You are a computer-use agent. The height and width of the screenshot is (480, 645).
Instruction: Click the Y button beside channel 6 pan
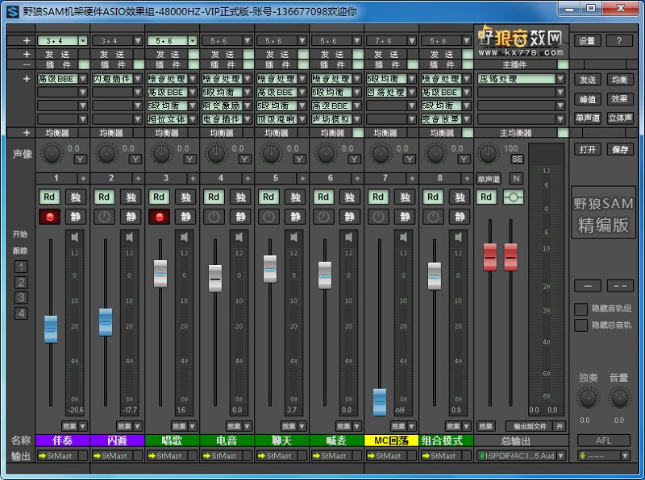click(354, 159)
